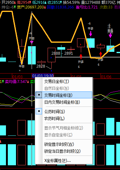This screenshot has width=120, height=170.
Task: Open X坐标属性(P)... dialog
Action: (64, 161)
